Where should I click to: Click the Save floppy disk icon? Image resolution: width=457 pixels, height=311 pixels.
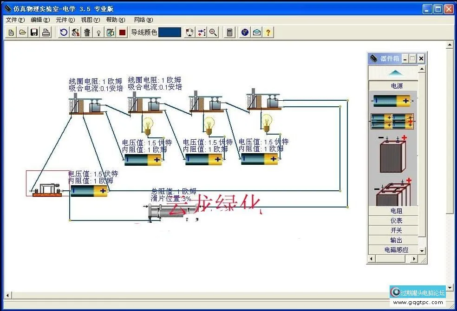[34, 32]
